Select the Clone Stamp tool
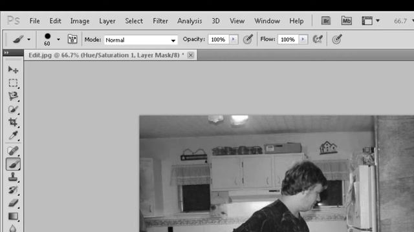Viewport: 414px width, 232px height. tap(13, 177)
